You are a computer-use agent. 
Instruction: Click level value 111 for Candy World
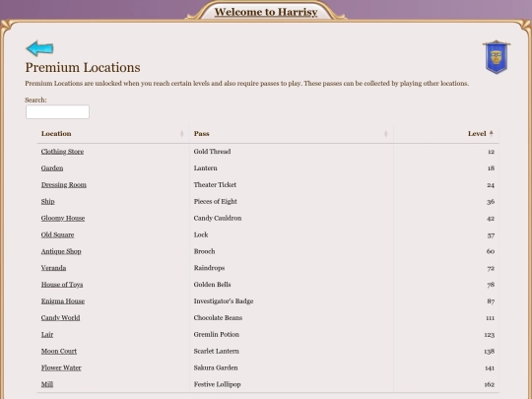pyautogui.click(x=490, y=318)
